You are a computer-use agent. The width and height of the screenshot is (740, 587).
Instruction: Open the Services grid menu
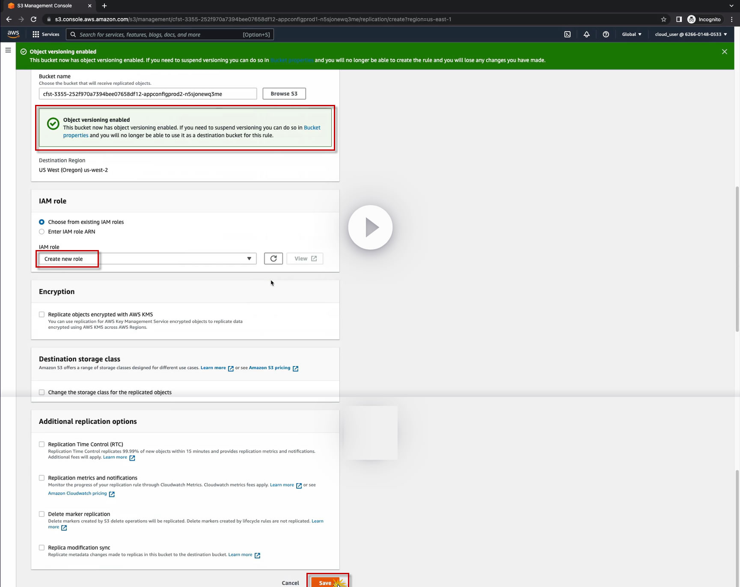pyautogui.click(x=46, y=34)
